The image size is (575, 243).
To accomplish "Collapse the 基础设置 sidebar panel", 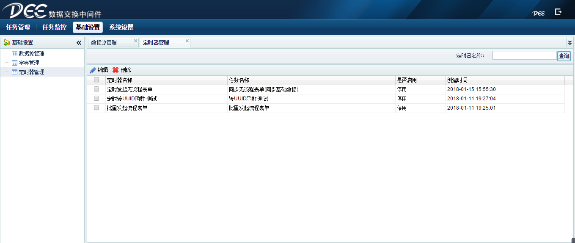I will click(x=79, y=43).
